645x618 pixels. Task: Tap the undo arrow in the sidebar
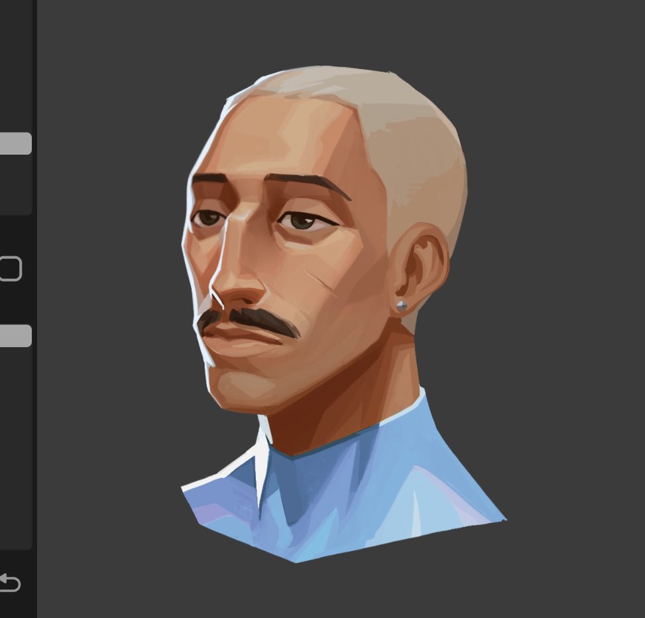[9, 583]
